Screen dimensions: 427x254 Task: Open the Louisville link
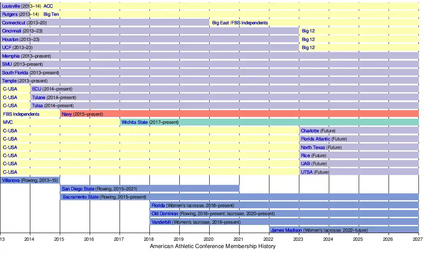pos(11,6)
